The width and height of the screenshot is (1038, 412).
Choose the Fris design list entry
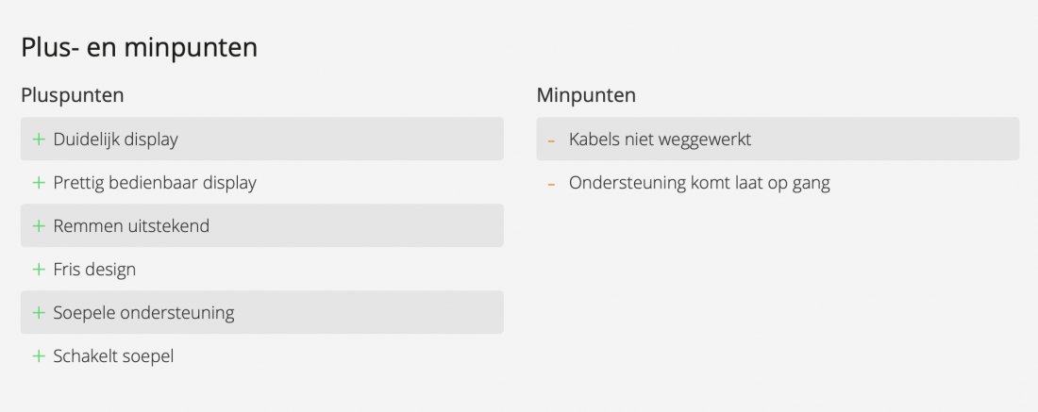click(x=94, y=270)
